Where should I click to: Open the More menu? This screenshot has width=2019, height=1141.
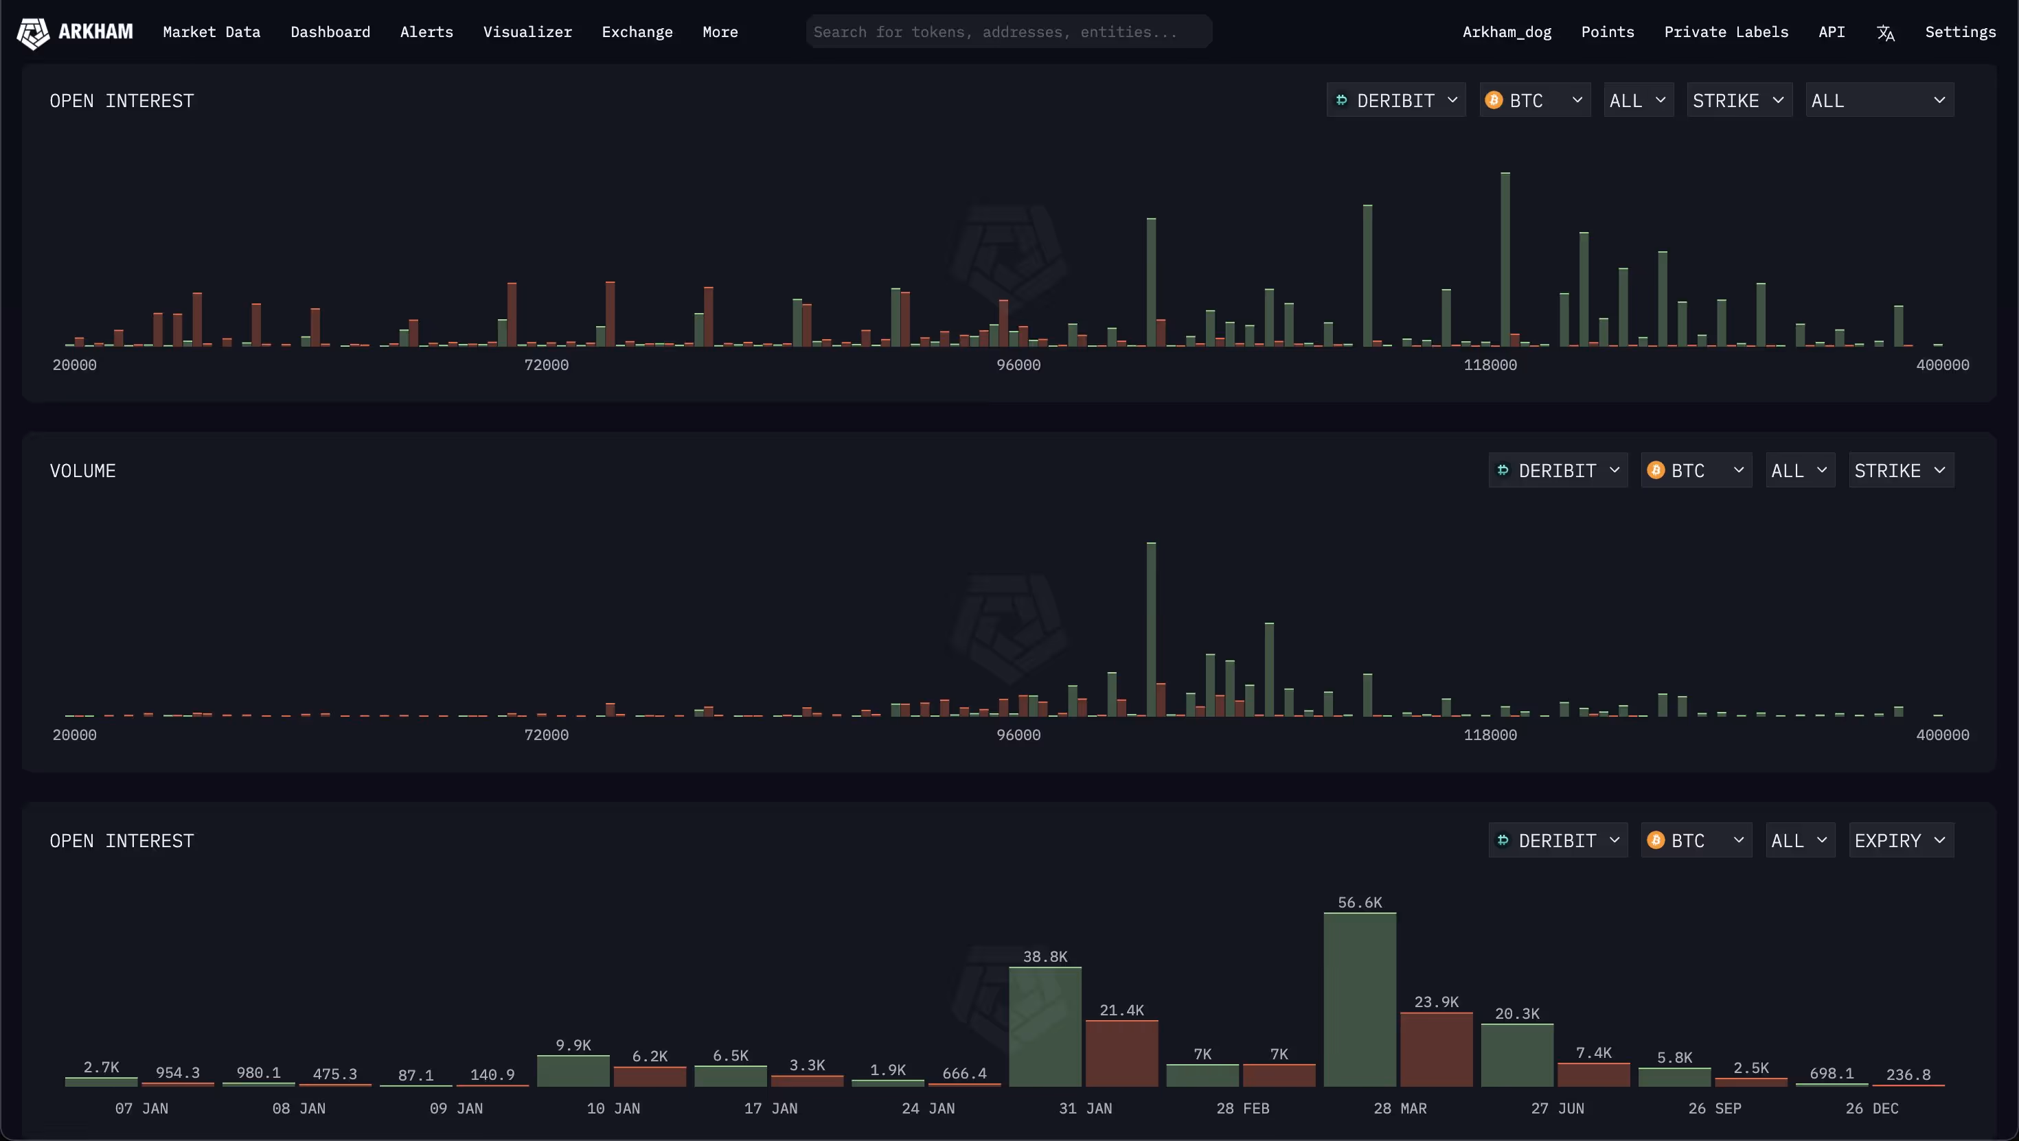(x=720, y=32)
